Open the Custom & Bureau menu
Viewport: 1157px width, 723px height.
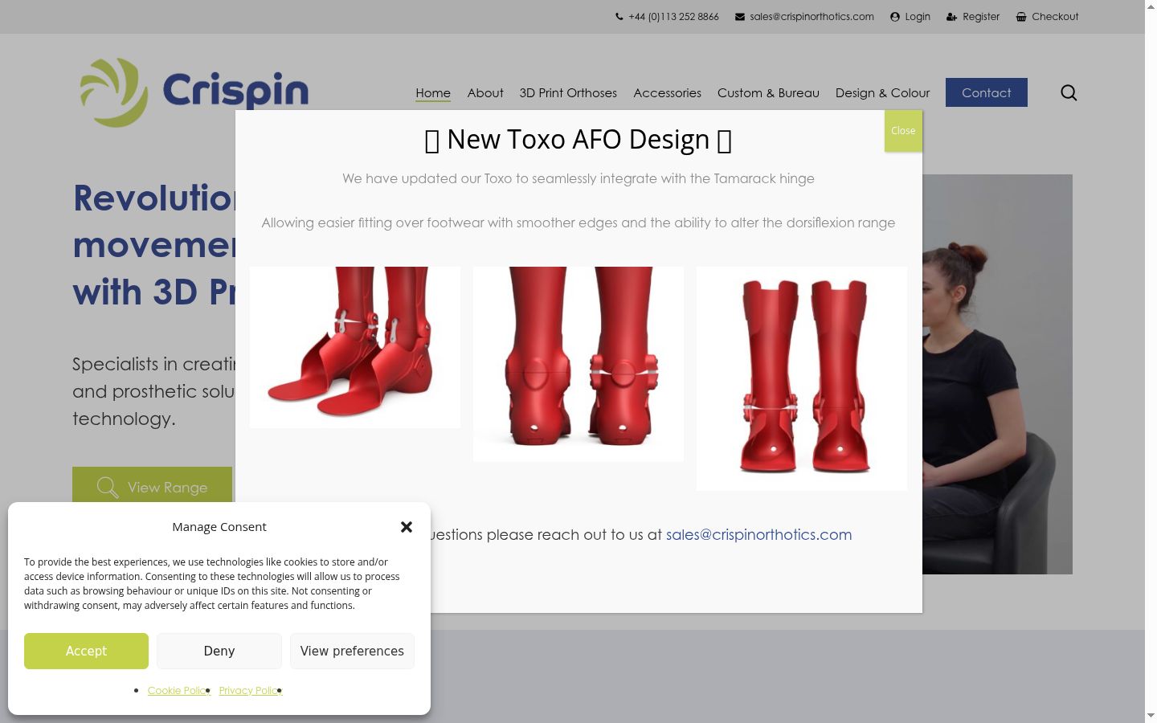768,93
